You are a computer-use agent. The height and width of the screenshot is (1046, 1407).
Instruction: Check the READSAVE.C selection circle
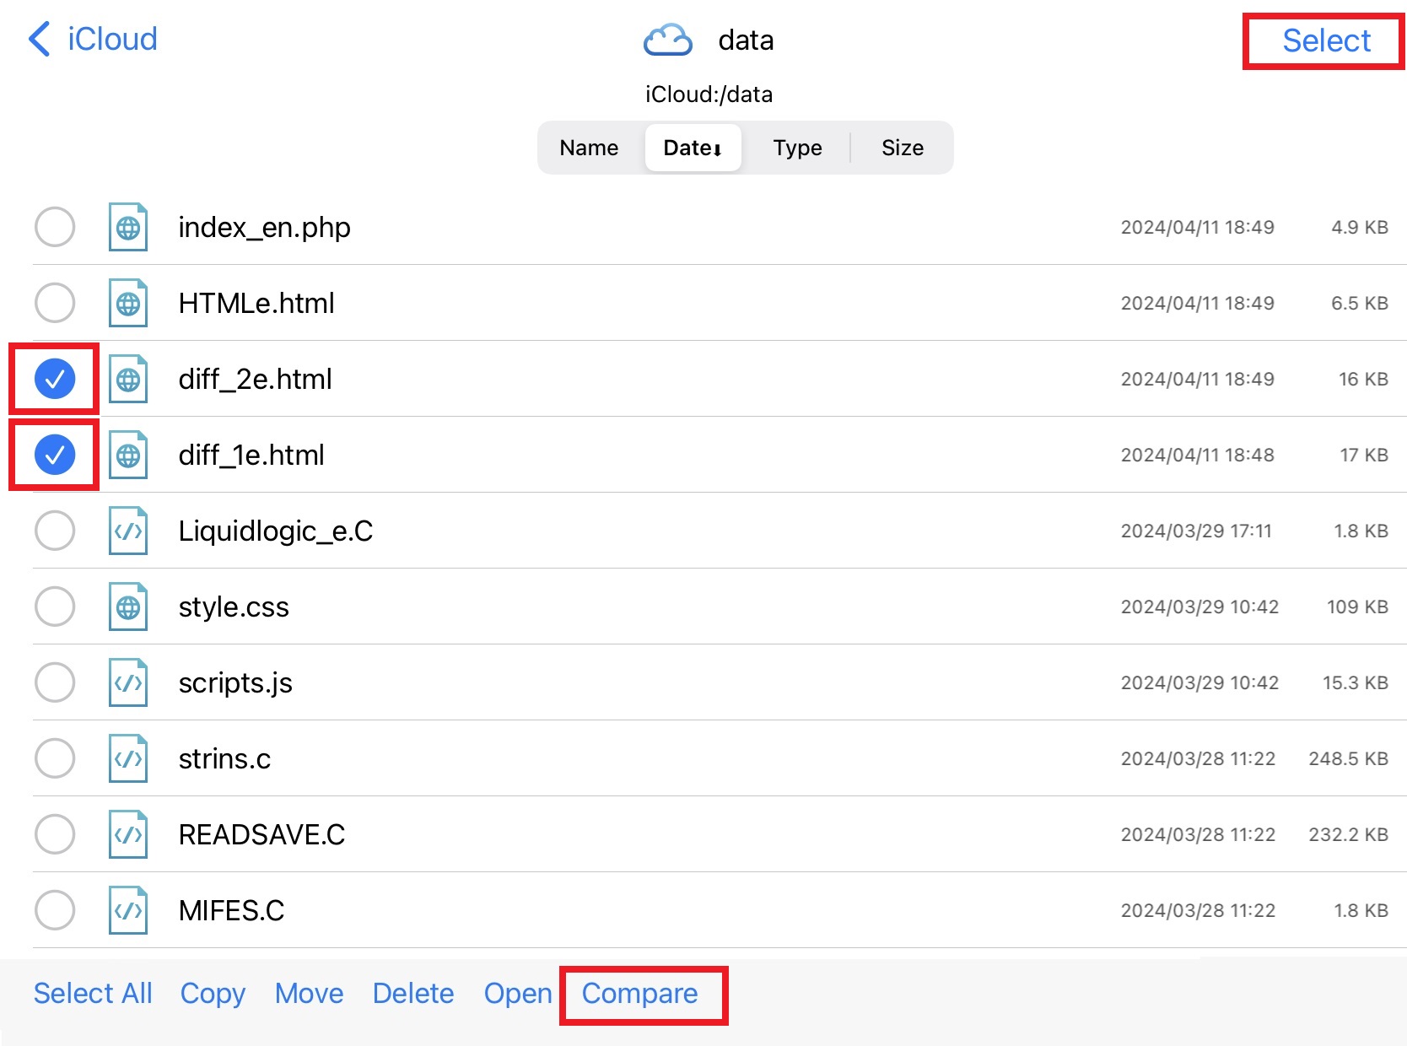55,834
